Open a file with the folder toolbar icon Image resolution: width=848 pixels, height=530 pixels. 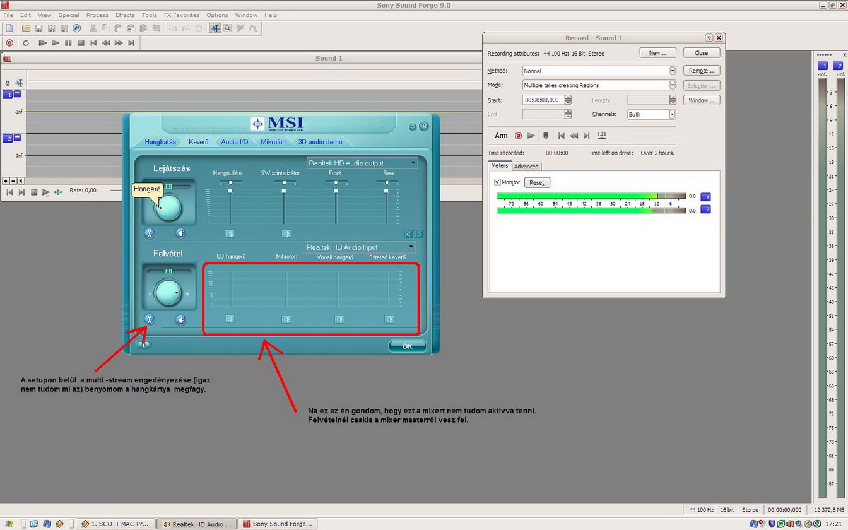pyautogui.click(x=26, y=28)
